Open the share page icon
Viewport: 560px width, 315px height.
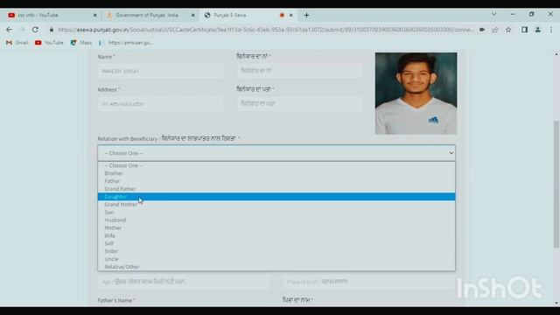pyautogui.click(x=495, y=30)
